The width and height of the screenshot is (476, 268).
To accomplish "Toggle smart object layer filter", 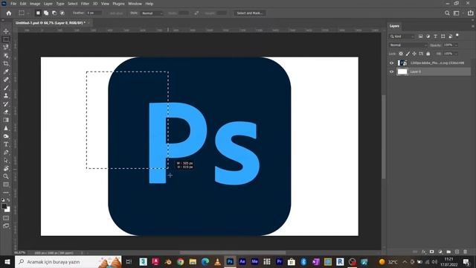I will coord(450,36).
